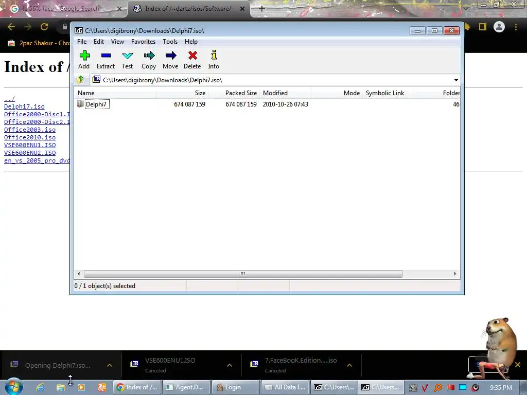Image resolution: width=527 pixels, height=395 pixels.
Task: Select the Delphi7 folder row
Action: pos(267,104)
